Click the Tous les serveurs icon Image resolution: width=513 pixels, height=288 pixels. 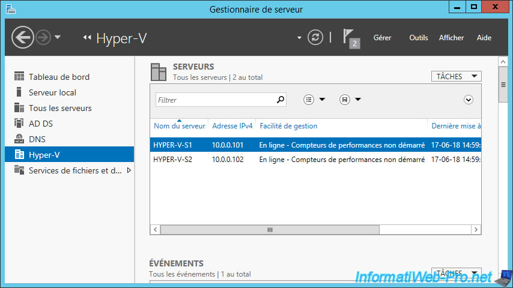pyautogui.click(x=19, y=107)
